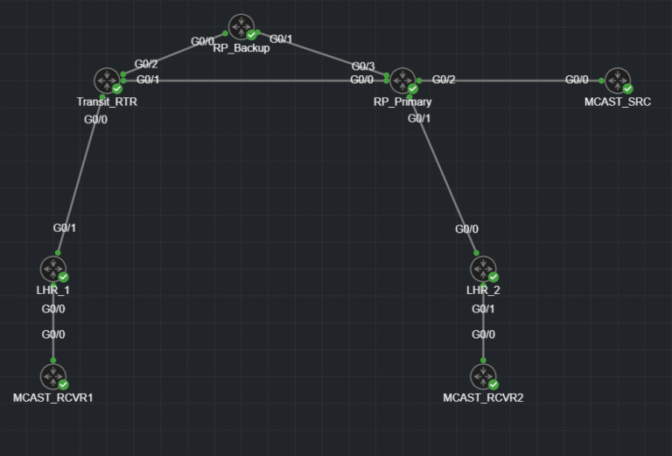Click the RP_Backup name label

coord(241,48)
